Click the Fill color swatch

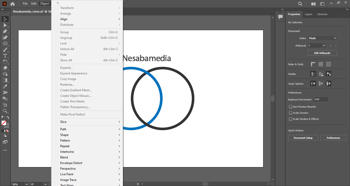4,123
